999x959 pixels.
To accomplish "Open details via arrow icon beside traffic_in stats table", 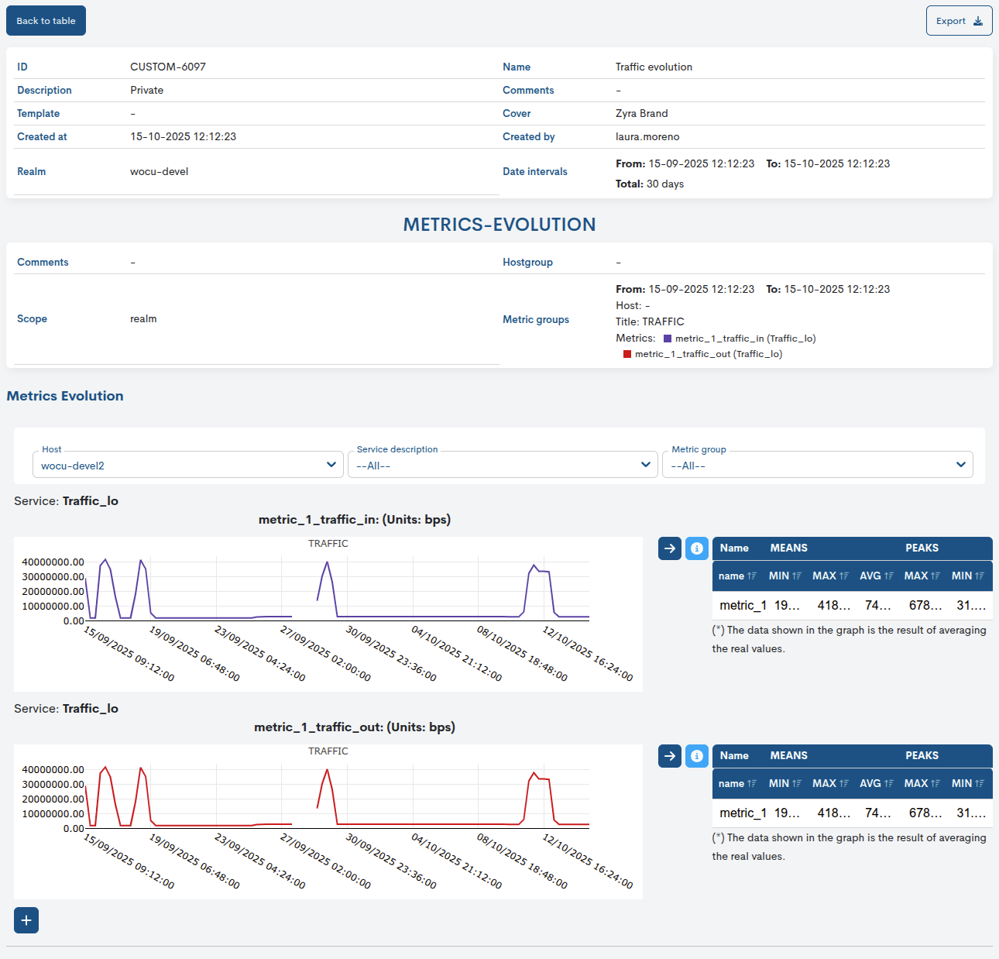I will (669, 548).
